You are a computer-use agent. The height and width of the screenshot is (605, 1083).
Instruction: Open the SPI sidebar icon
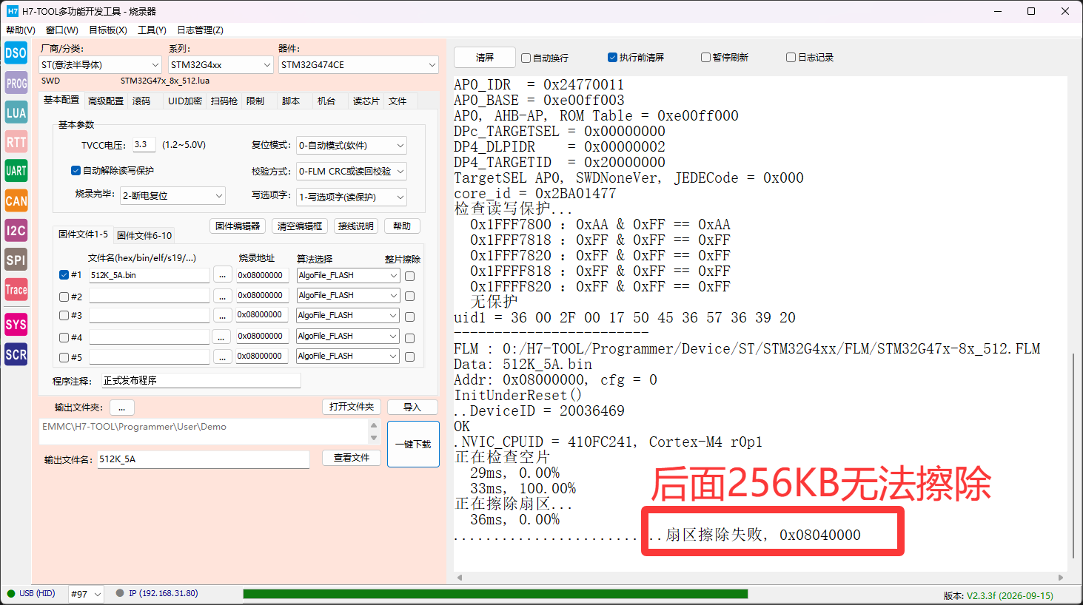pyautogui.click(x=16, y=260)
